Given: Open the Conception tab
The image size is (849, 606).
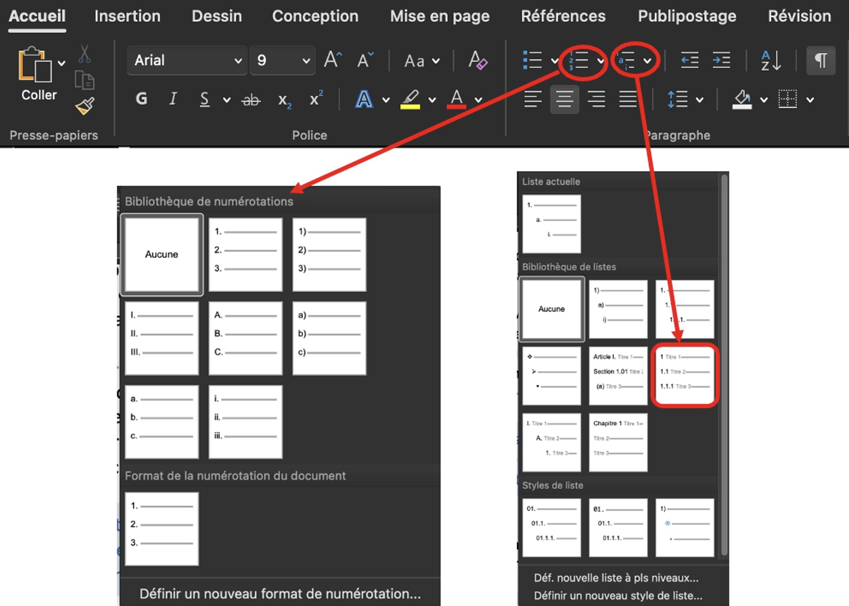Looking at the screenshot, I should [315, 16].
